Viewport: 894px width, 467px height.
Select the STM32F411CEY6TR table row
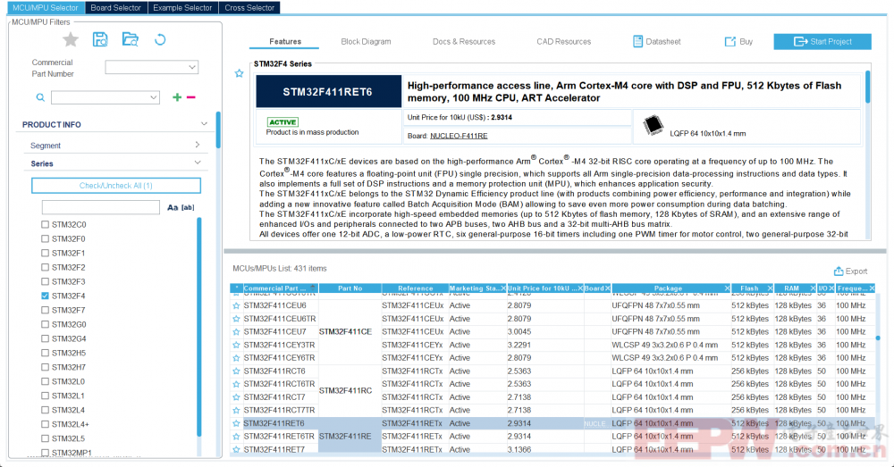(553, 358)
